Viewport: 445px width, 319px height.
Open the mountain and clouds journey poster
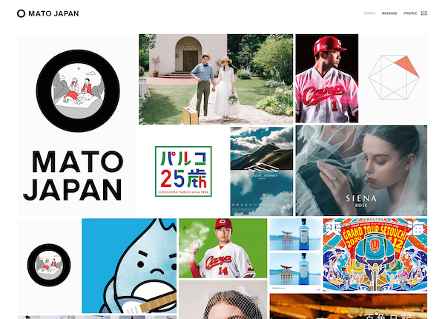coord(261,171)
